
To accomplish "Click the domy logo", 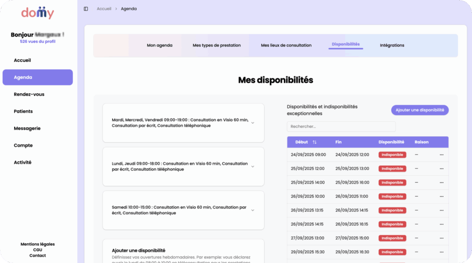I will (x=37, y=12).
